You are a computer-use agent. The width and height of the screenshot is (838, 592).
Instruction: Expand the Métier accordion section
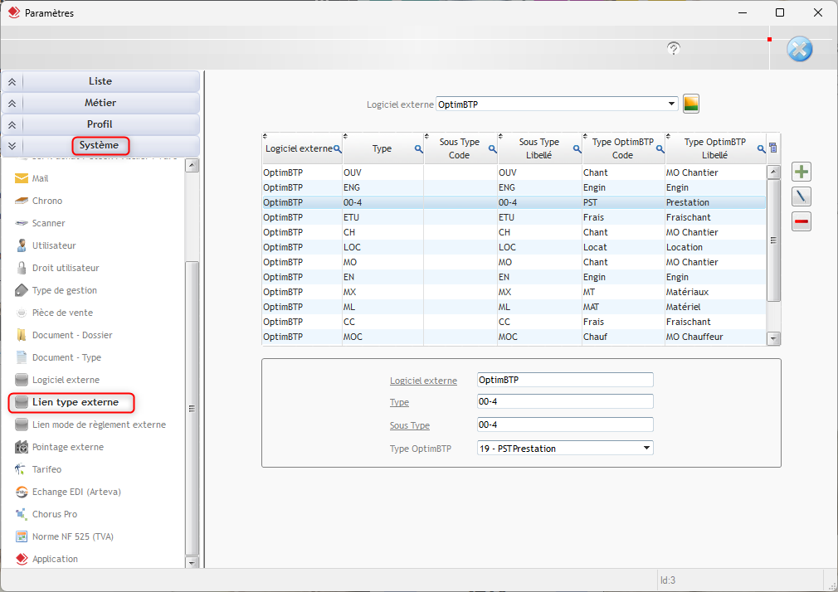click(100, 103)
